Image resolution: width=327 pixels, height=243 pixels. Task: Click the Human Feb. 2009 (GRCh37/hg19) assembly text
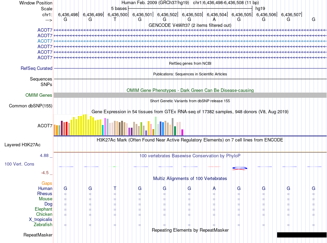[155, 3]
